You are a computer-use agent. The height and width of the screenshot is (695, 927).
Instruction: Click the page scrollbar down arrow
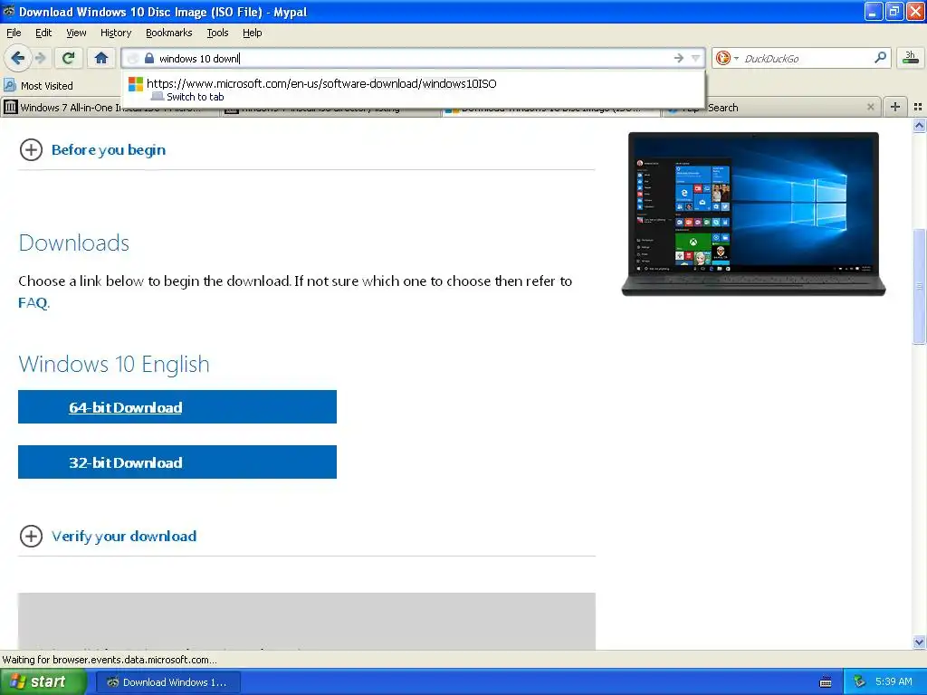(919, 642)
